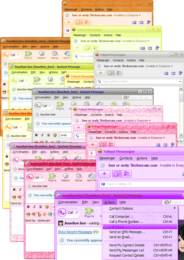Toggle Italic in the gray Instant Message window

[42, 135]
